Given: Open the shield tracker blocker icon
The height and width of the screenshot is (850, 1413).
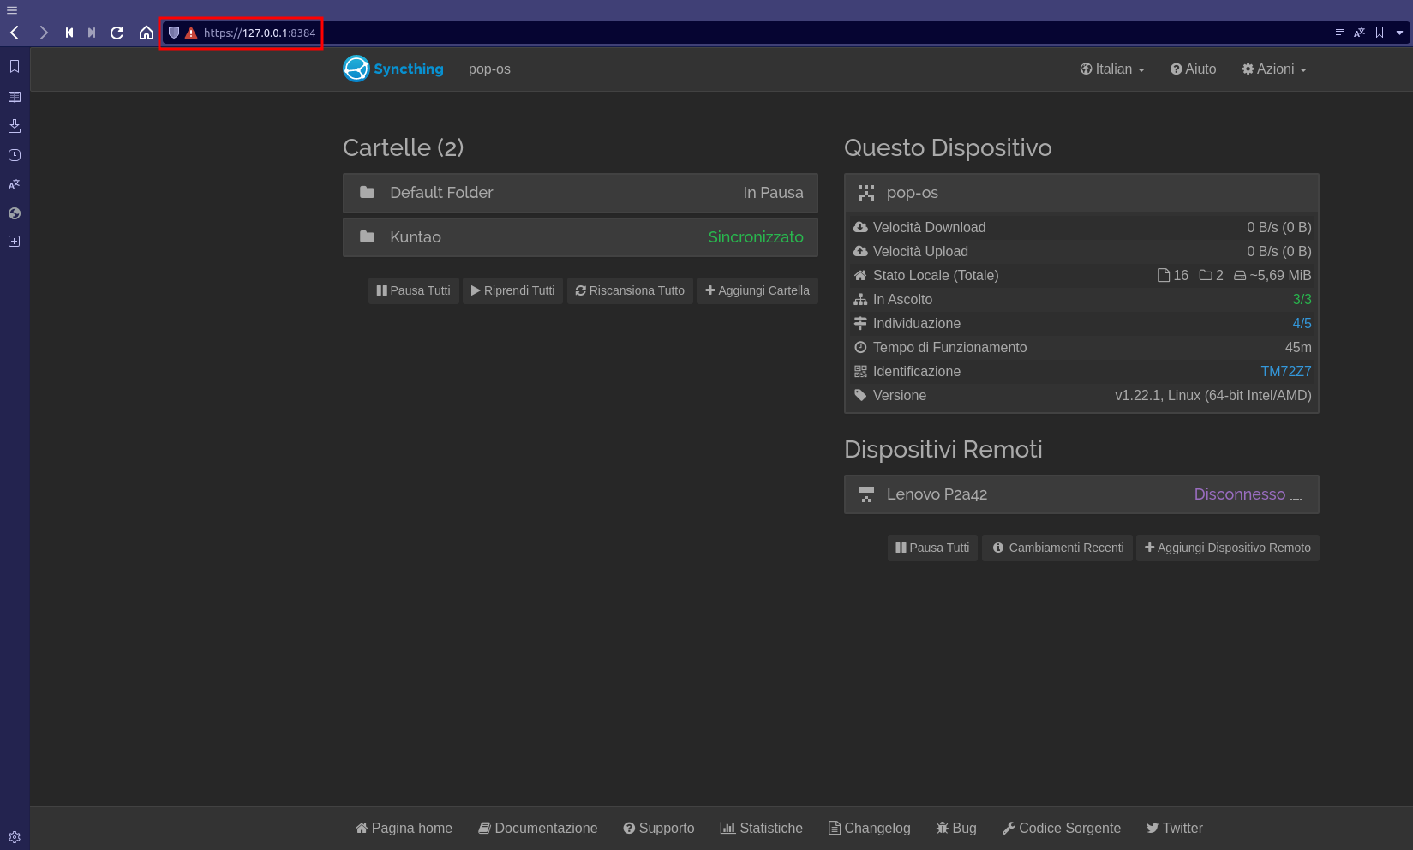Looking at the screenshot, I should 174,33.
